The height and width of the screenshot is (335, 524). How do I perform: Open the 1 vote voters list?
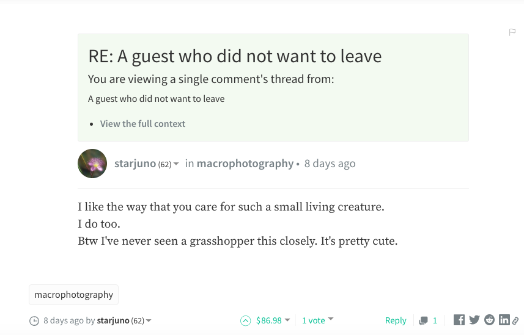pyautogui.click(x=317, y=320)
